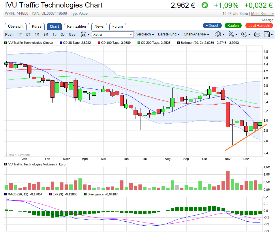
Task: Click the GD 38 Tage blue swatch
Action: coord(61,43)
